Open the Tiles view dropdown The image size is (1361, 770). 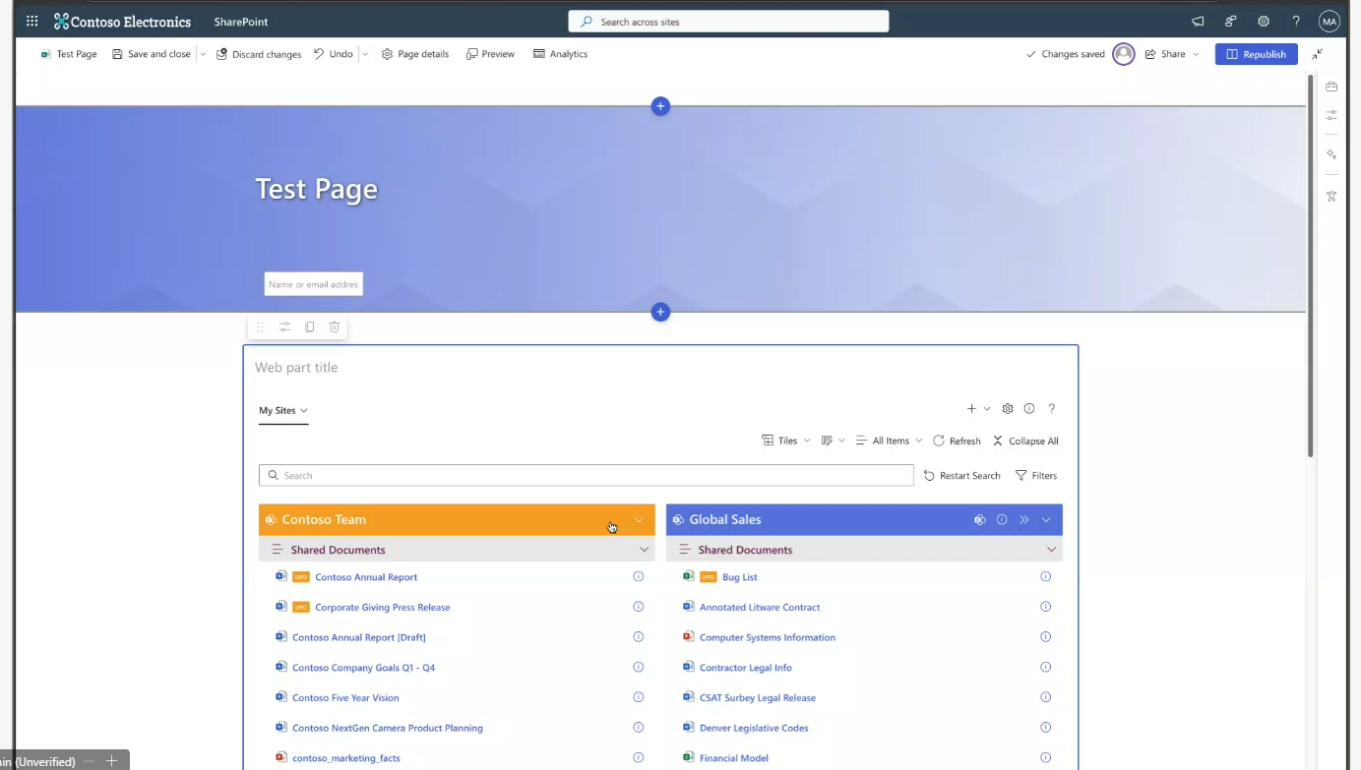coord(786,441)
